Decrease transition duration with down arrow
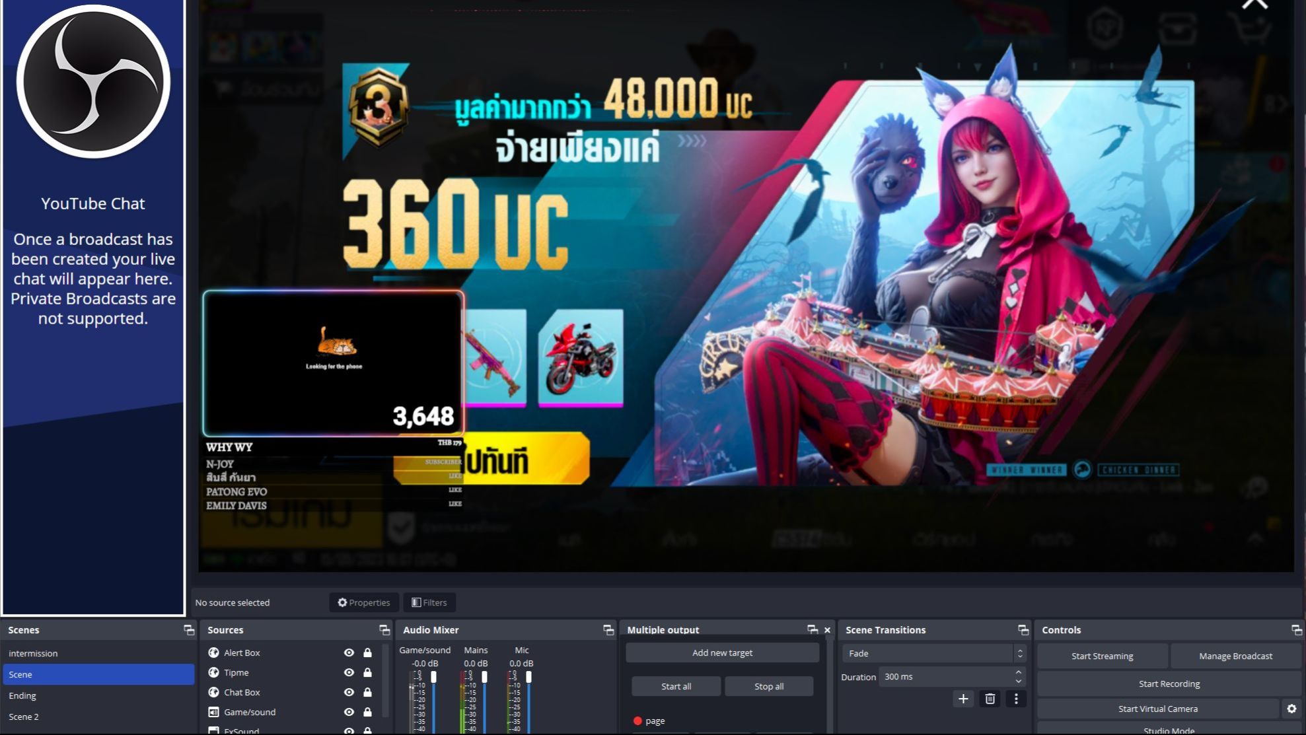 pos(1019,681)
